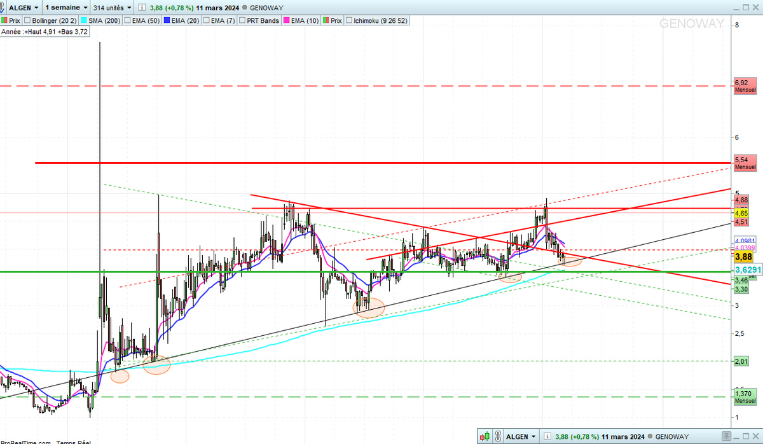This screenshot has height=444, width=763.
Task: Select the '1,370 Mensuel' price level label
Action: click(x=745, y=398)
